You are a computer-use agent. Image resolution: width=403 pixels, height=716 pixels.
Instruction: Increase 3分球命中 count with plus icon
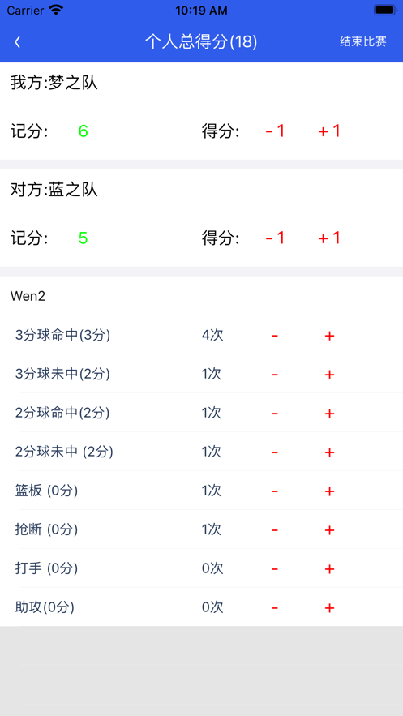[x=329, y=336]
